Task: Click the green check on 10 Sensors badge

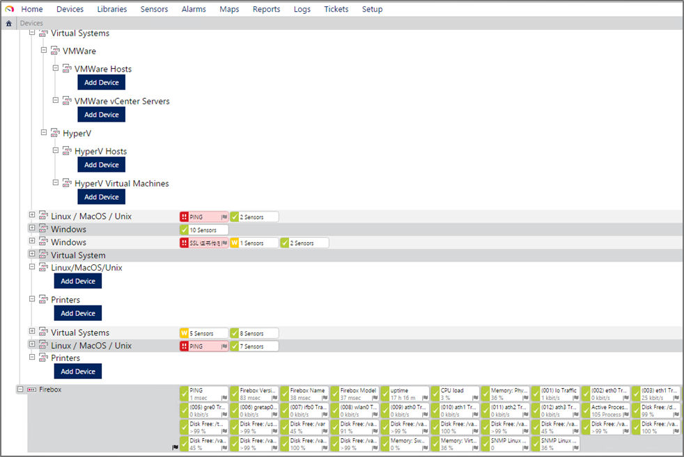Action: click(185, 230)
